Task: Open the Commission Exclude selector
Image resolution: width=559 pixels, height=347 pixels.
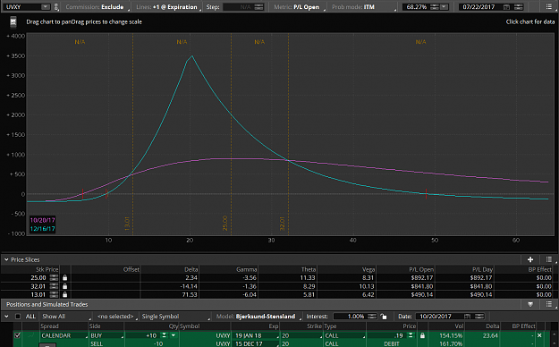Action: pos(97,7)
